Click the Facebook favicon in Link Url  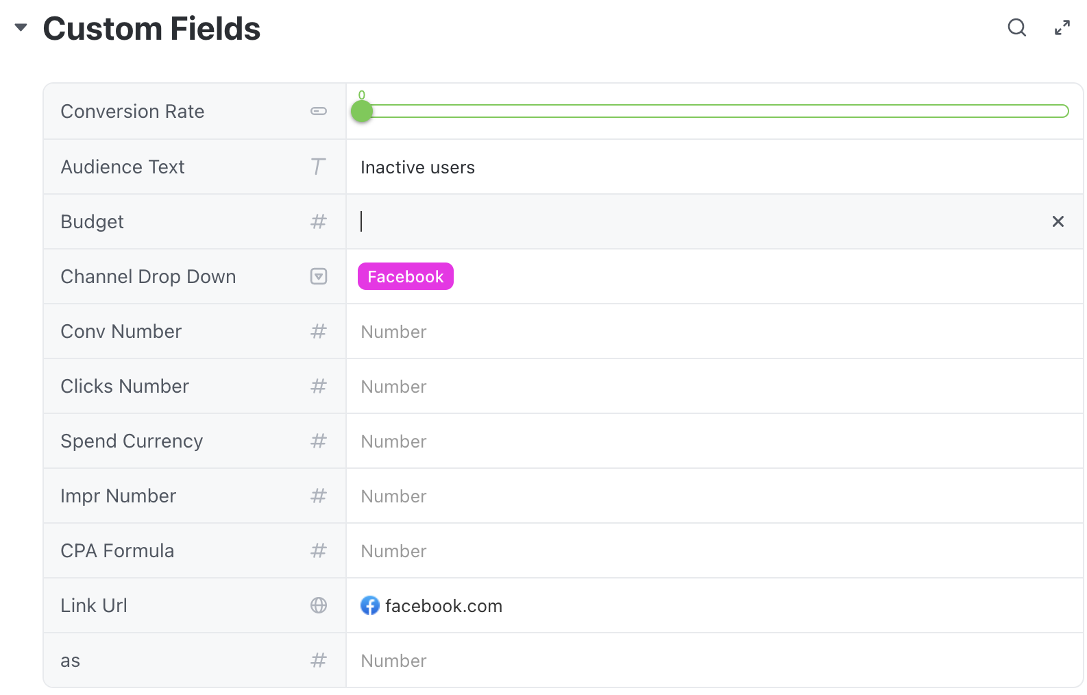point(370,605)
